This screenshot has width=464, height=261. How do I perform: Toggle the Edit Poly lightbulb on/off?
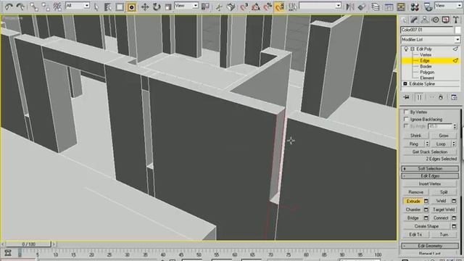point(406,49)
